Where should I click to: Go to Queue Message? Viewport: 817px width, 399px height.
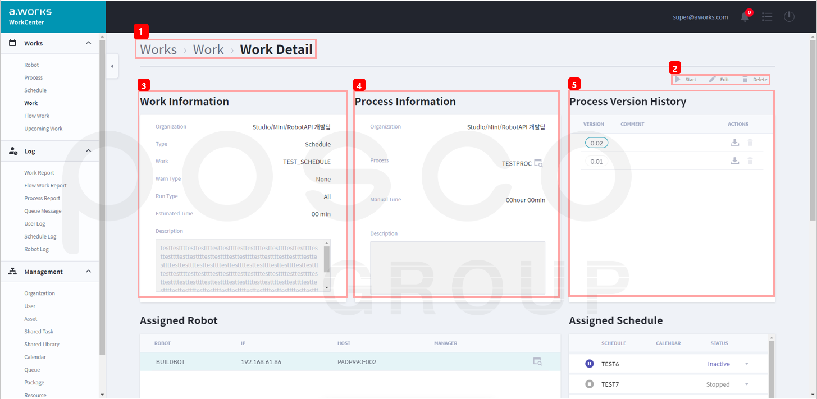point(43,212)
